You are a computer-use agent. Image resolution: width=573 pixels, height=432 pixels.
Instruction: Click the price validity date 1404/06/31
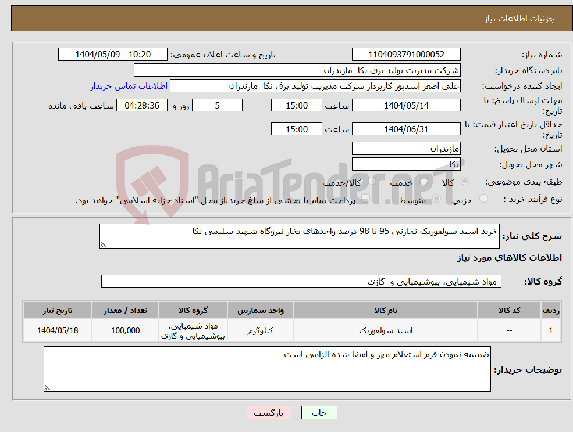click(x=406, y=129)
